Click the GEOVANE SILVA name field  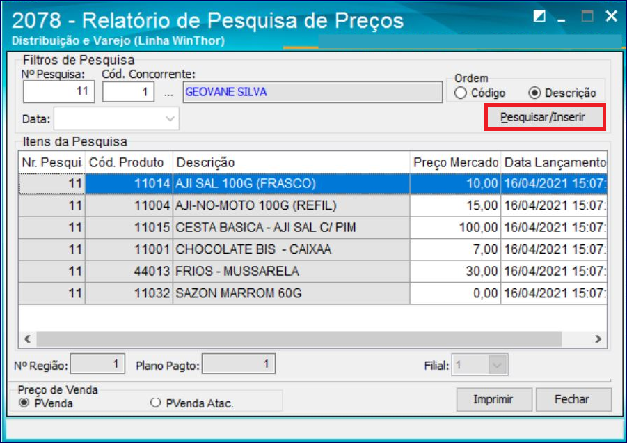[312, 92]
